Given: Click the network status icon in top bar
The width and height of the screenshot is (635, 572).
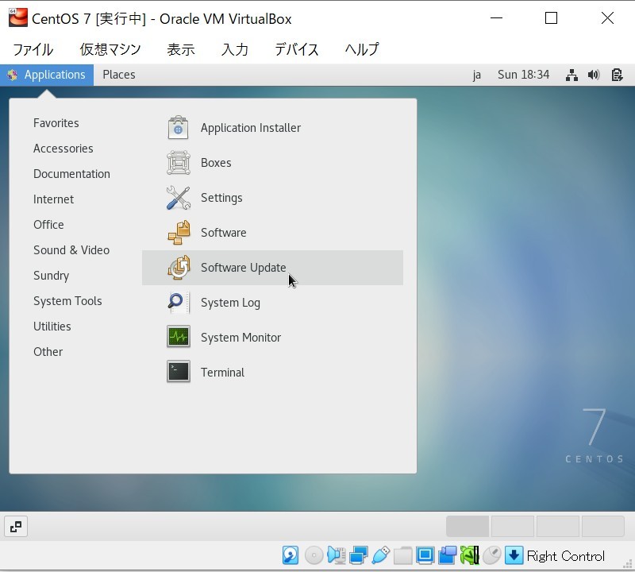Looking at the screenshot, I should coord(571,75).
